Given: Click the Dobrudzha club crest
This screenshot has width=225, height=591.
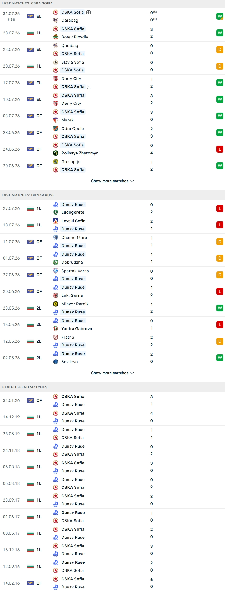Looking at the screenshot, I should click(56, 262).
